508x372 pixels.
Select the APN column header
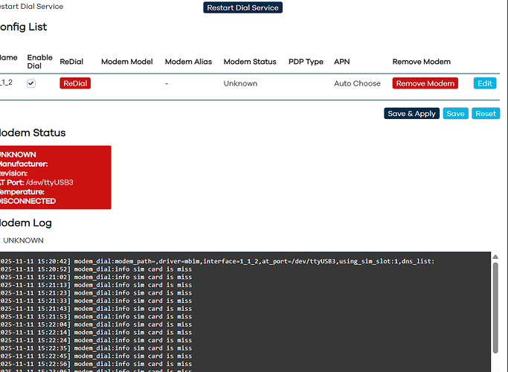tap(341, 62)
